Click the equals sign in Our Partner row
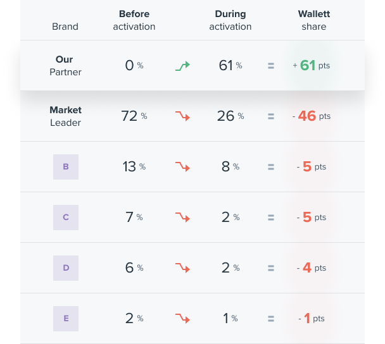This screenshot has width=385, height=344. point(271,66)
